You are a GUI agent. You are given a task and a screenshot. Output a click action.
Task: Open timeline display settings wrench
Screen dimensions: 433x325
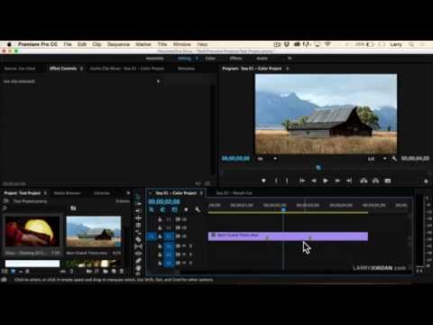coord(198,209)
